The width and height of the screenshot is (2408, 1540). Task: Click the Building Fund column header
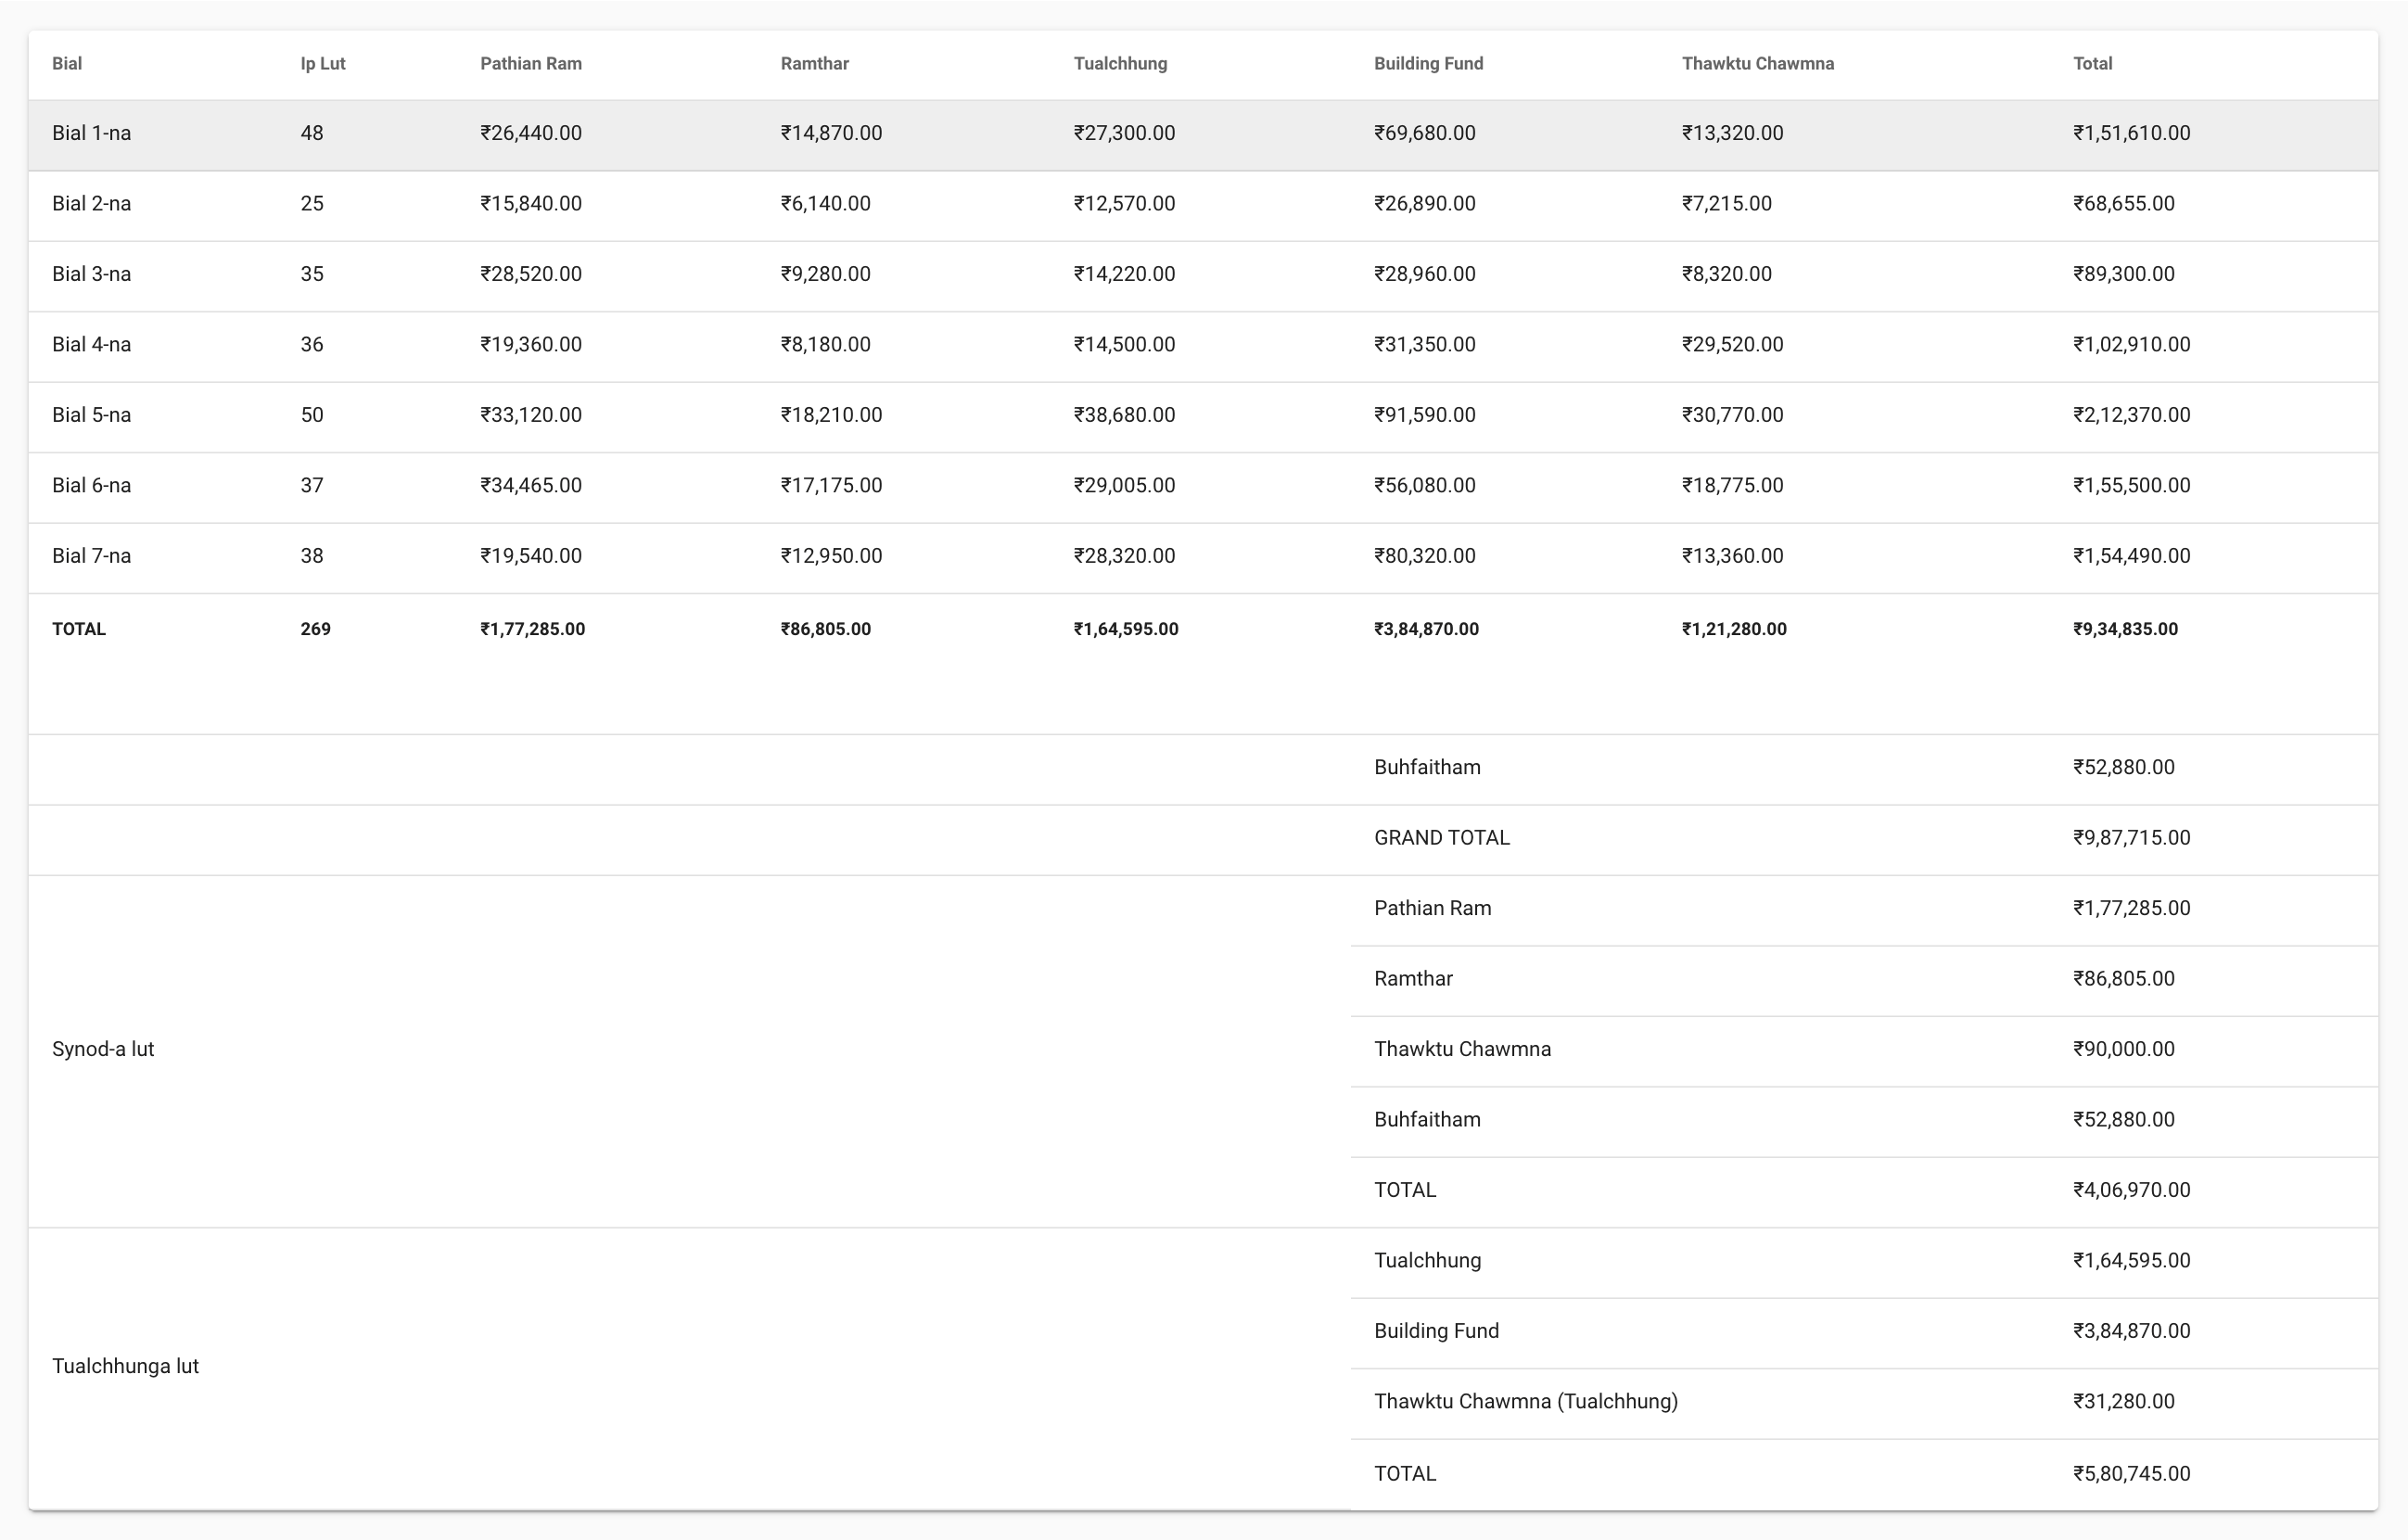[x=1428, y=64]
